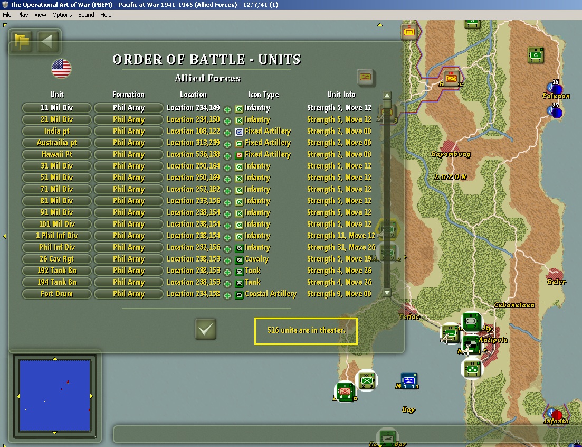This screenshot has width=582, height=447.
Task: Click the minimap right arrow
Action: click(91, 396)
